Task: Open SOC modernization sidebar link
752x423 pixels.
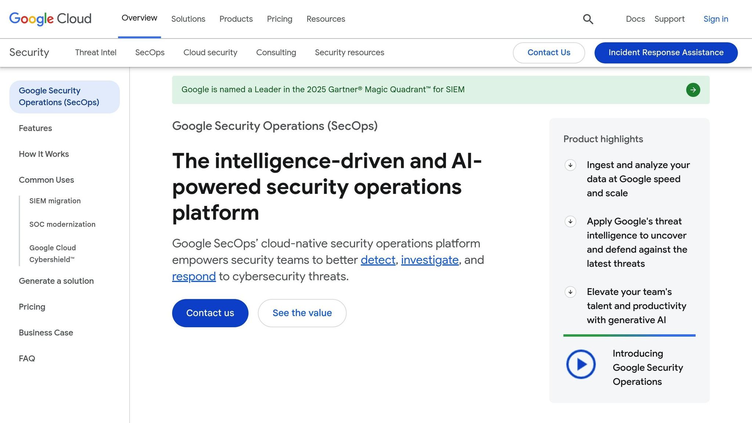Action: tap(62, 224)
